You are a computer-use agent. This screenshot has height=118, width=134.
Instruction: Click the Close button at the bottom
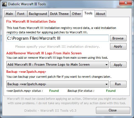[x=113, y=110]
